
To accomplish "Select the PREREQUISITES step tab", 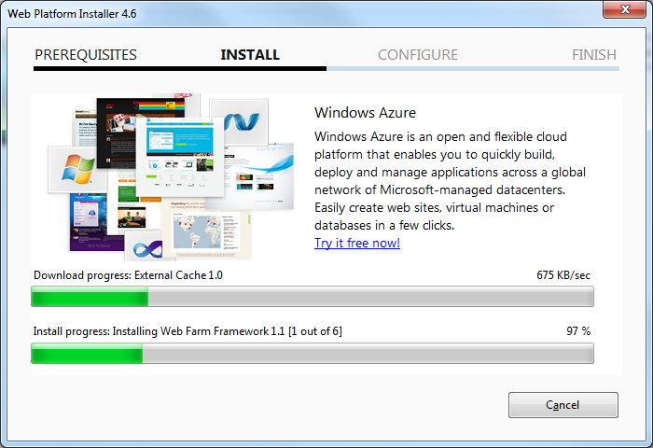I will tap(86, 54).
